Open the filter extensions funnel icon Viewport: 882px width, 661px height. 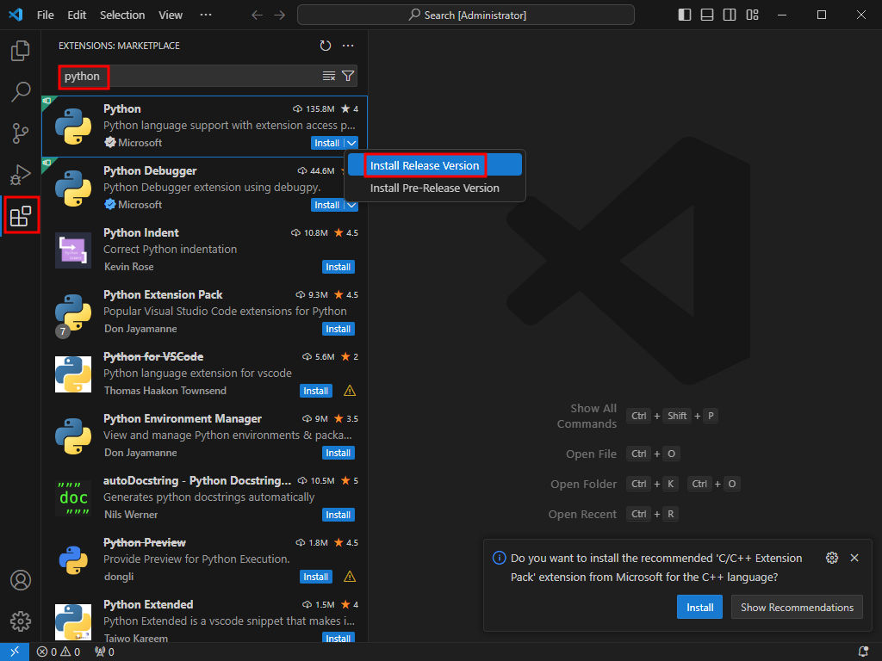coord(348,76)
